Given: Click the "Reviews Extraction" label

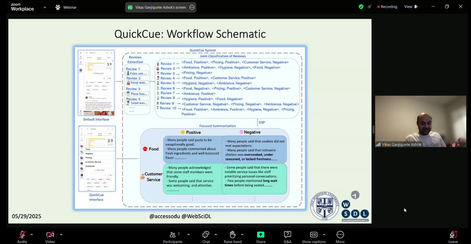Looking at the screenshot, I should pyautogui.click(x=135, y=60).
